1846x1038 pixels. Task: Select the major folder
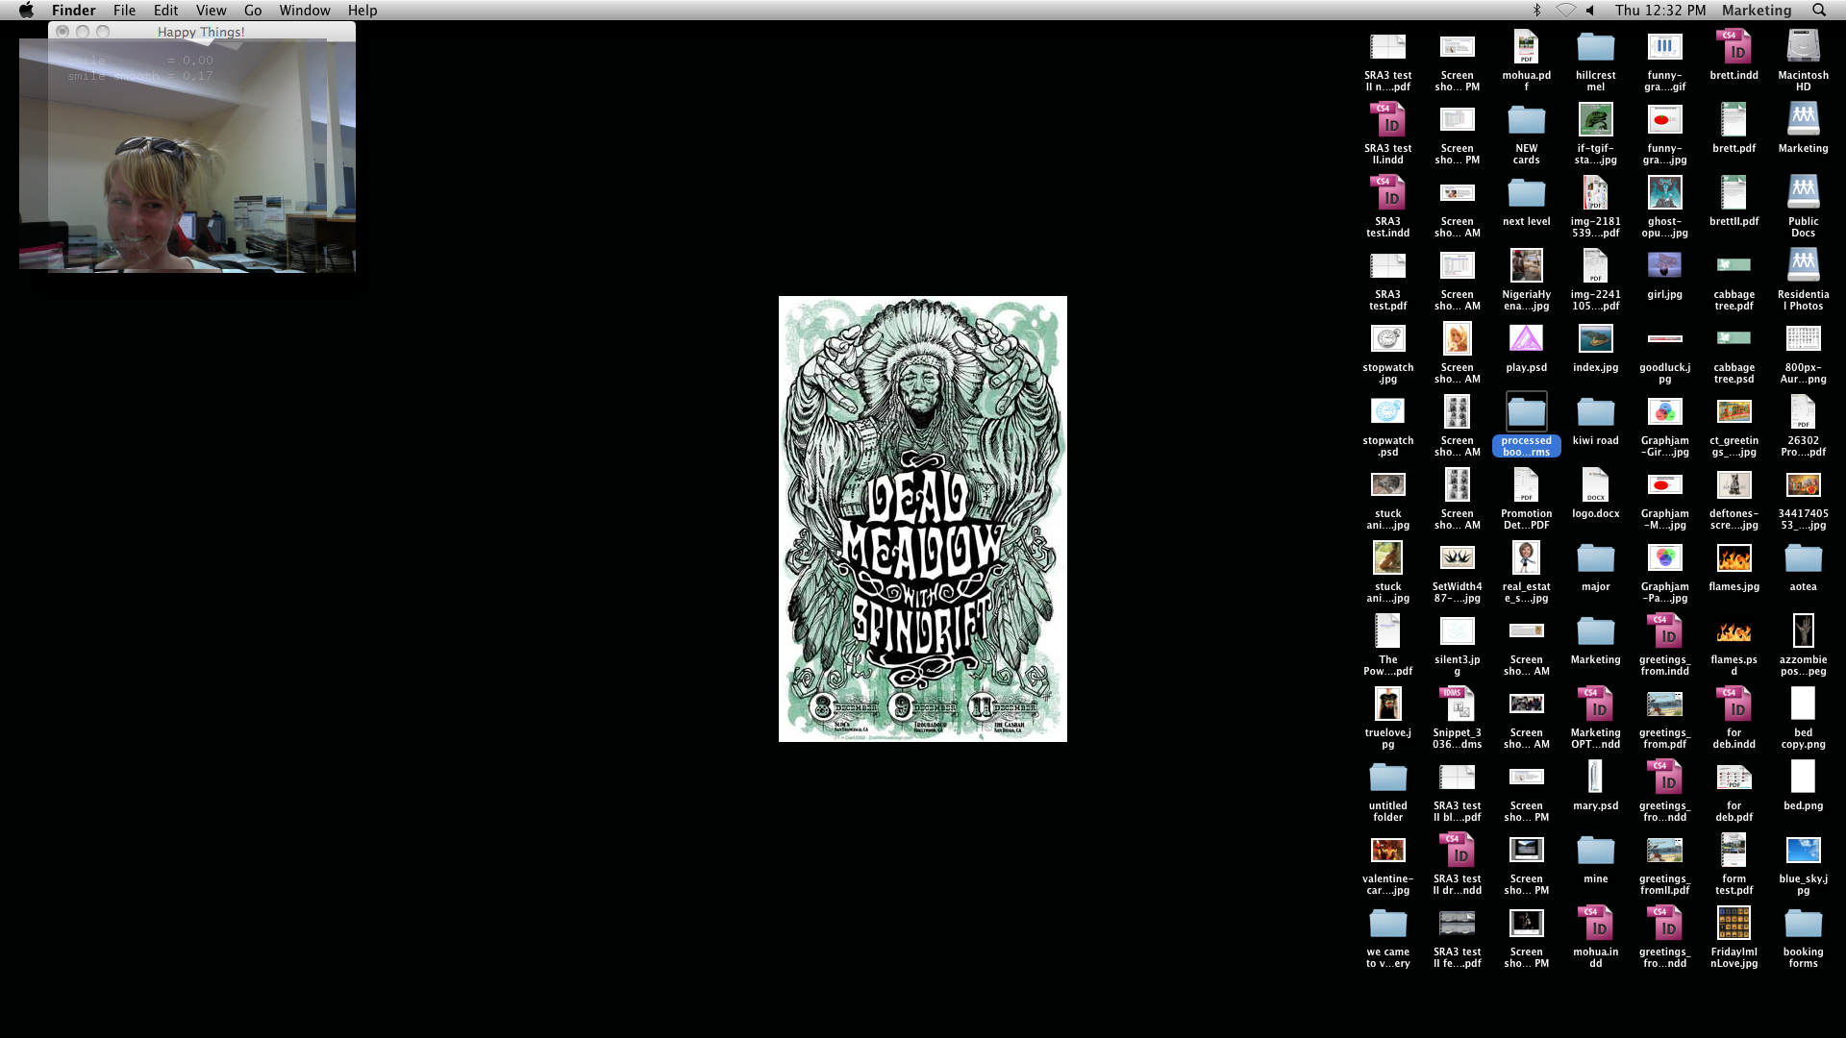tap(1595, 558)
